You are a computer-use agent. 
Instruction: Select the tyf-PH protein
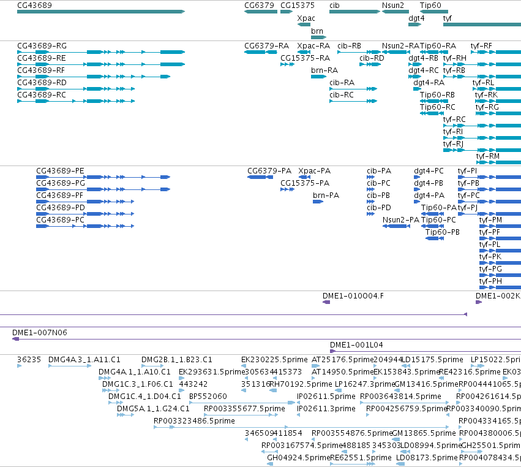tap(500, 287)
